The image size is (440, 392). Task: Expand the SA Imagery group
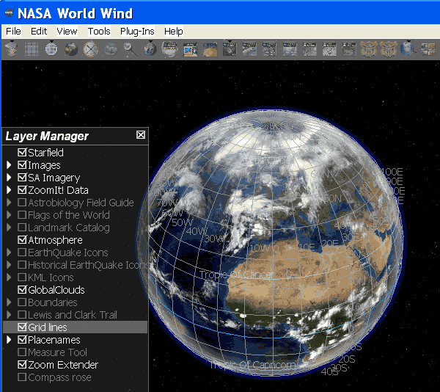[x=9, y=178]
